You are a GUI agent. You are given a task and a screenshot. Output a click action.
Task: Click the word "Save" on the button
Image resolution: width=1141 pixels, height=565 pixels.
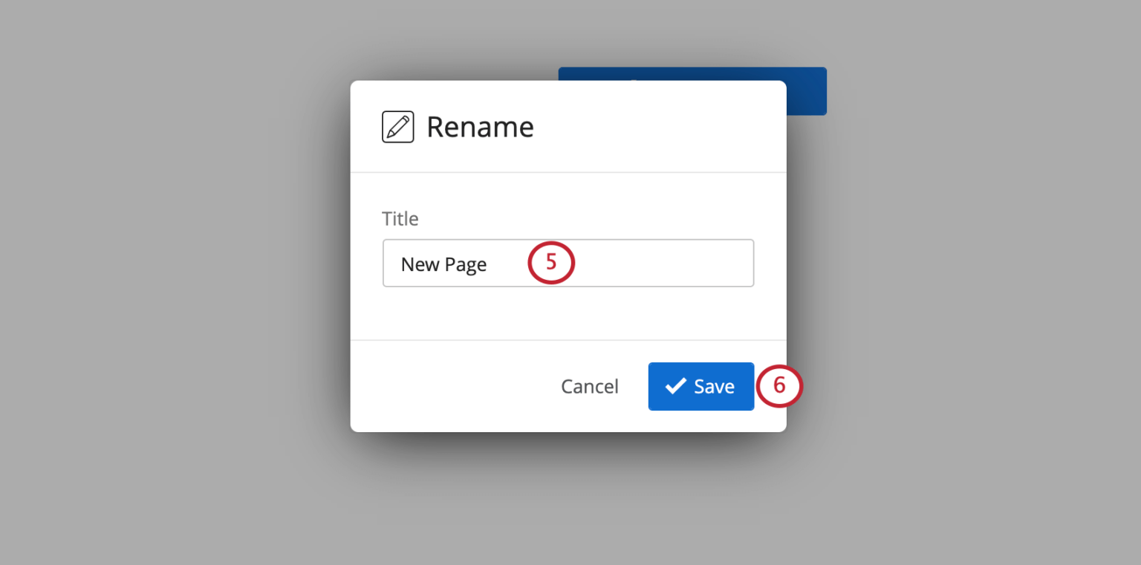[714, 386]
